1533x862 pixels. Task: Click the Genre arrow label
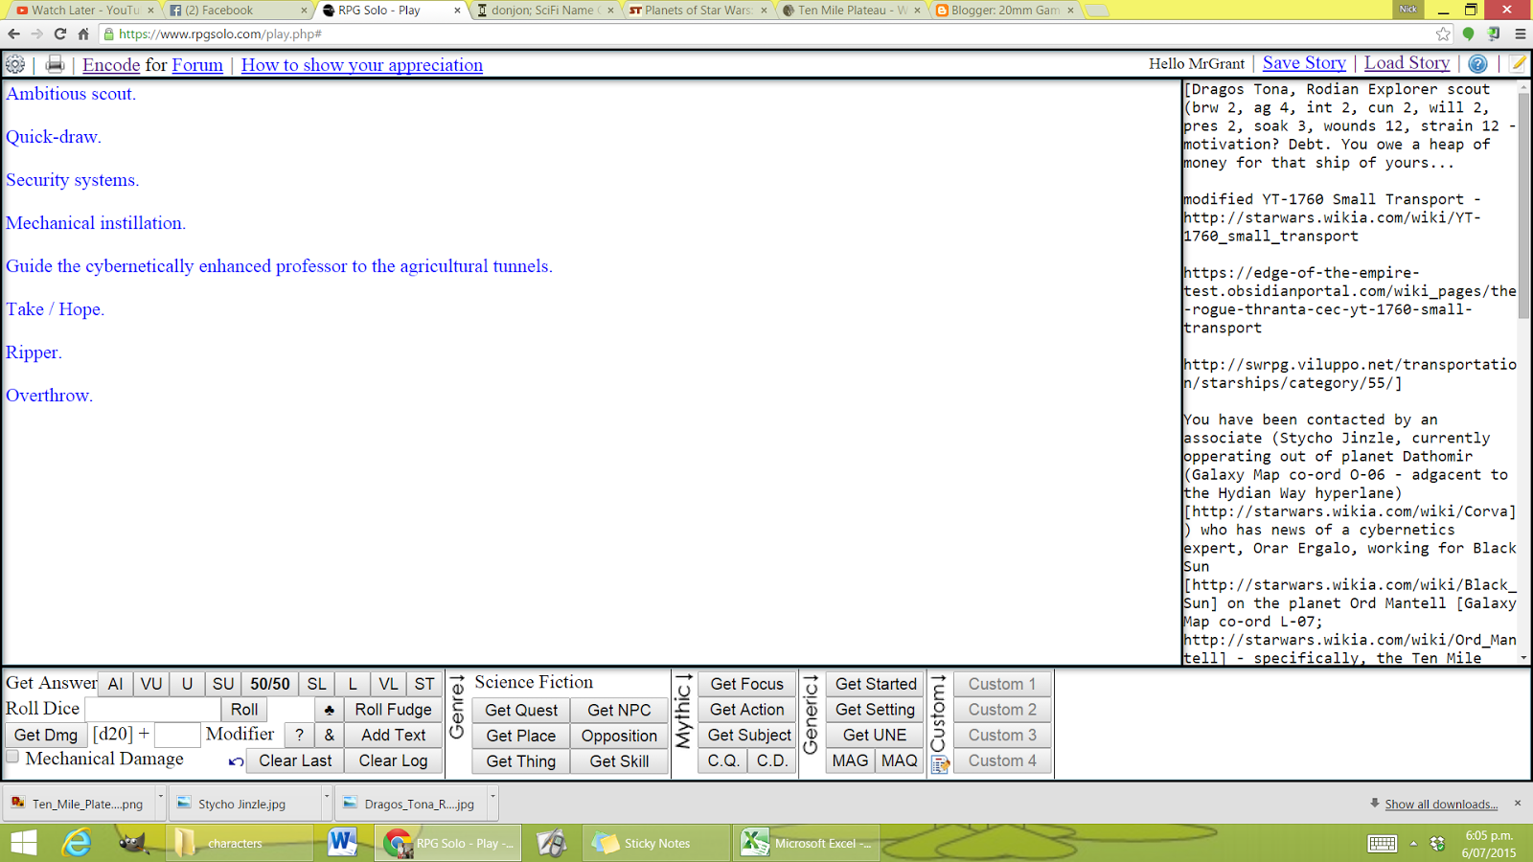pos(457,709)
